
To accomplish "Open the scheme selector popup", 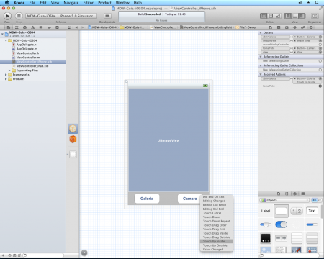I will click(61, 16).
